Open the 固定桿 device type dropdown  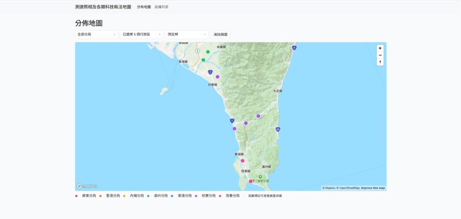(186, 34)
